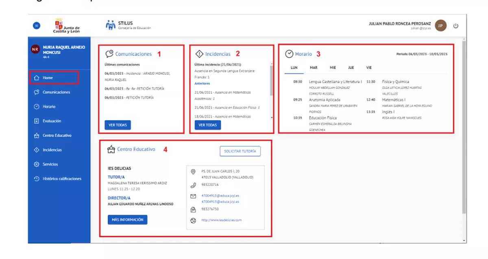
Task: Click the Histórico calificaciones icon in sidebar
Action: [36, 179]
